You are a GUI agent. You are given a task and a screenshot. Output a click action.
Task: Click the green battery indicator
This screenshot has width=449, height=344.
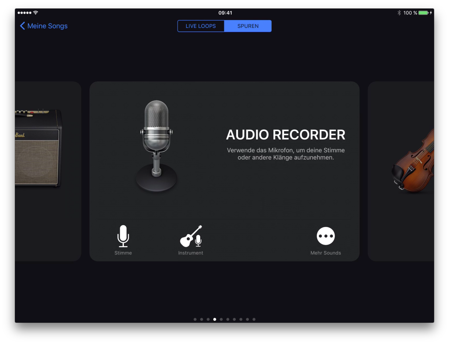click(423, 13)
